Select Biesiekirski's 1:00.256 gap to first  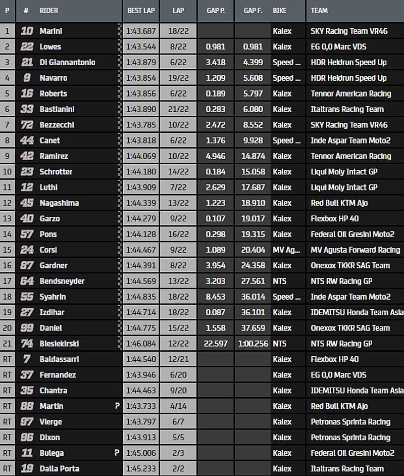pyautogui.click(x=252, y=344)
